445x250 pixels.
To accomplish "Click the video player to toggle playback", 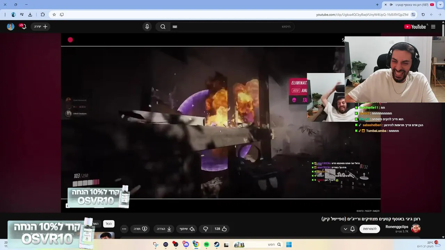I will [x=221, y=123].
